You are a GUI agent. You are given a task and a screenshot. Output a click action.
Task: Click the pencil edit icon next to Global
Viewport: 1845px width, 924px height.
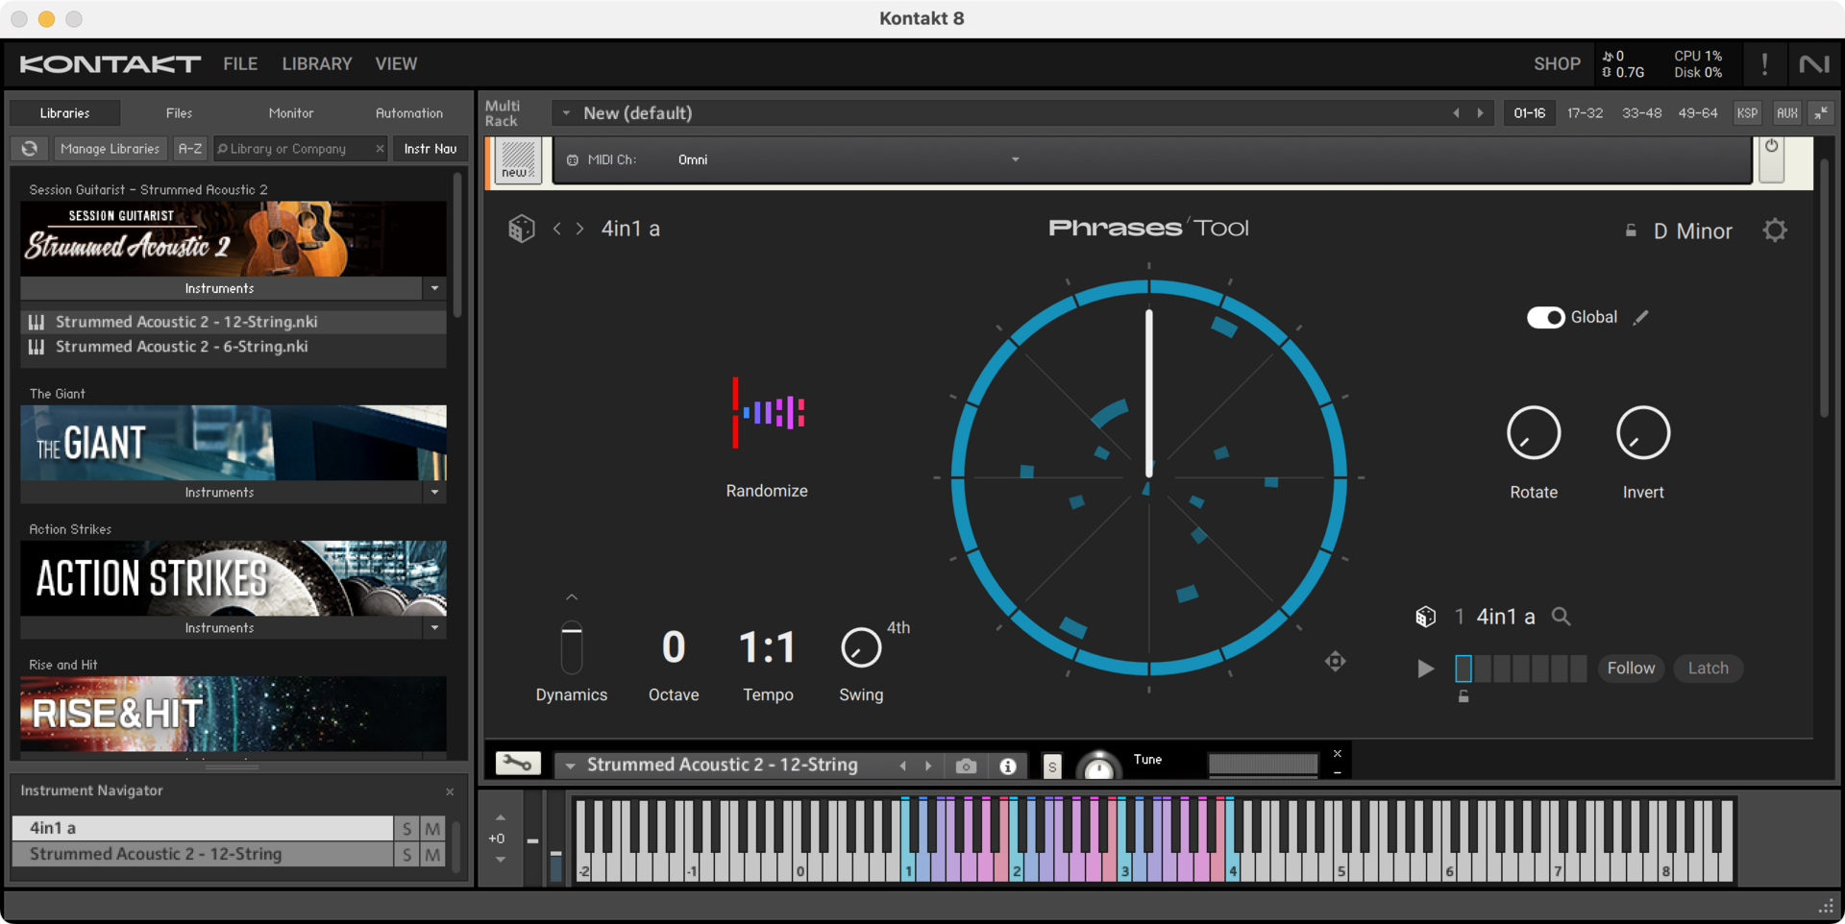click(1641, 317)
